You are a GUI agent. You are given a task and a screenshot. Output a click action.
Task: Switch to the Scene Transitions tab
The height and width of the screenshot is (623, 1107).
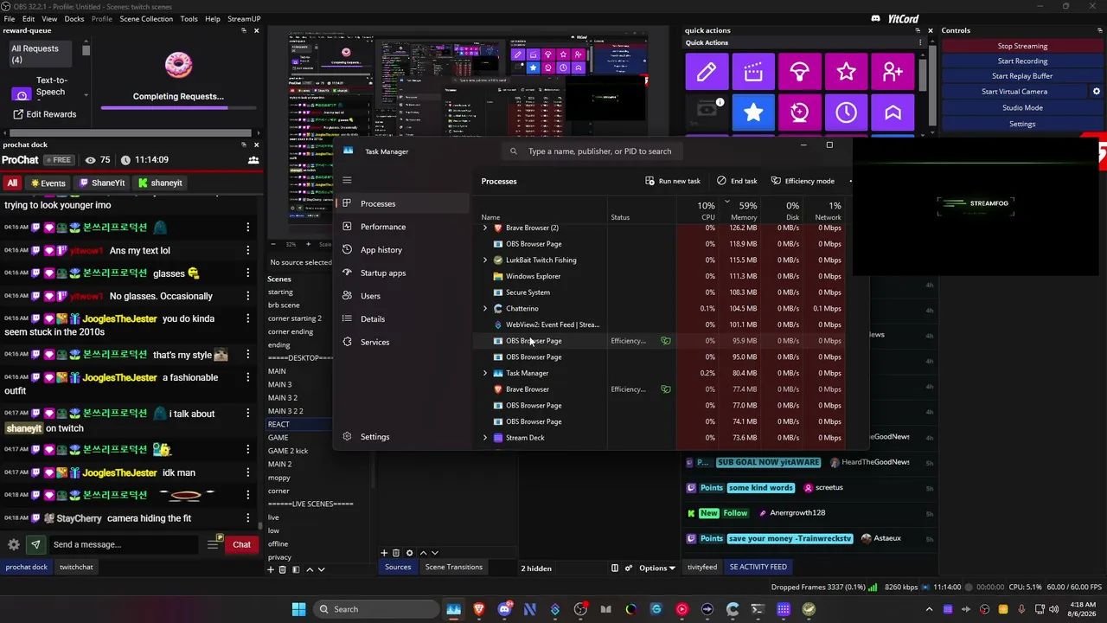[x=453, y=567]
